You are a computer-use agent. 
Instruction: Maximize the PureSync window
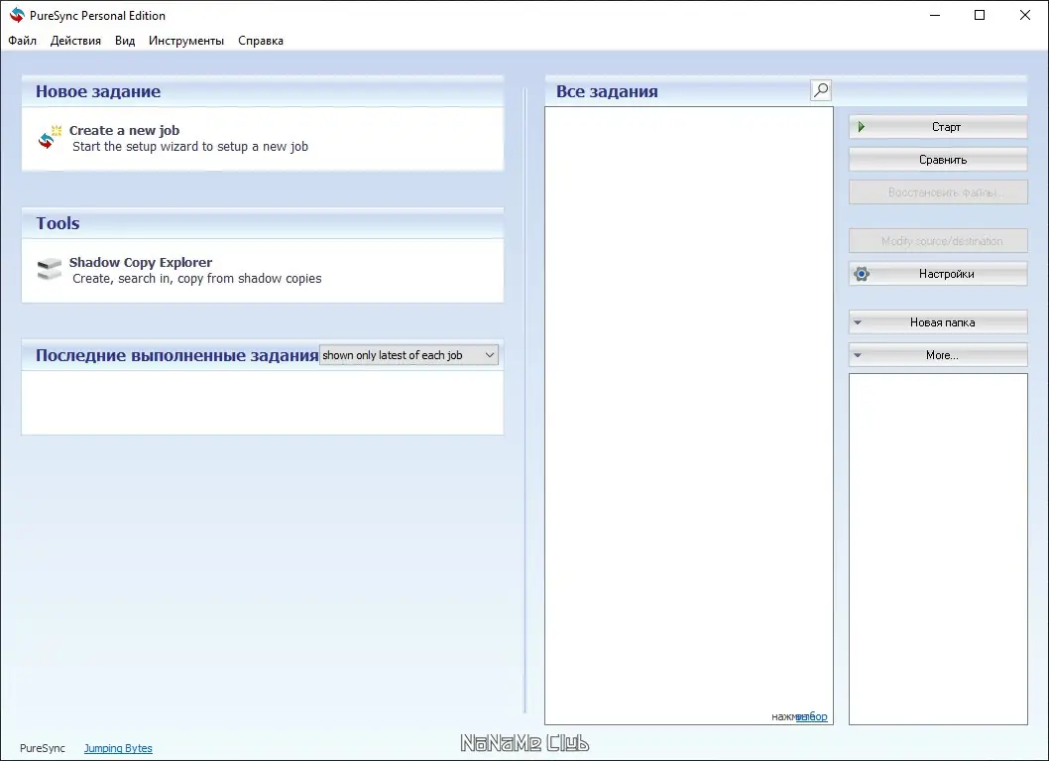pyautogui.click(x=980, y=15)
